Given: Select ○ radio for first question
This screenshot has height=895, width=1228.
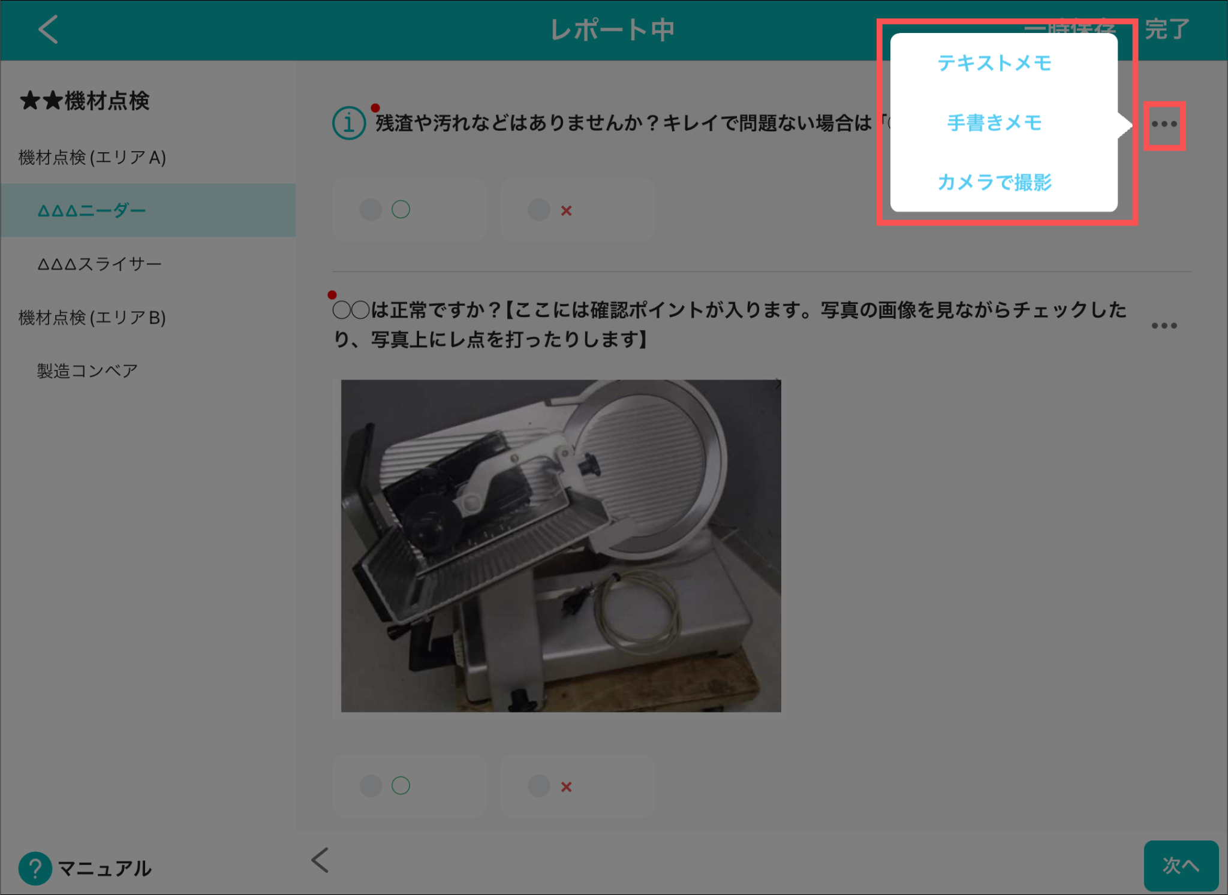Looking at the screenshot, I should coord(371,210).
